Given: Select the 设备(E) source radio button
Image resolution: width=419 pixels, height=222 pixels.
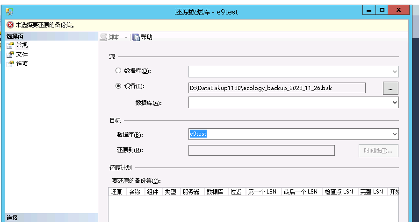Looking at the screenshot, I should (x=118, y=86).
